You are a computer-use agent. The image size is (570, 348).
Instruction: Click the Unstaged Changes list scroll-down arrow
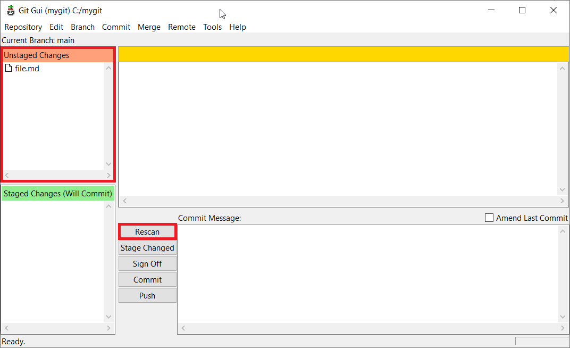tap(108, 164)
